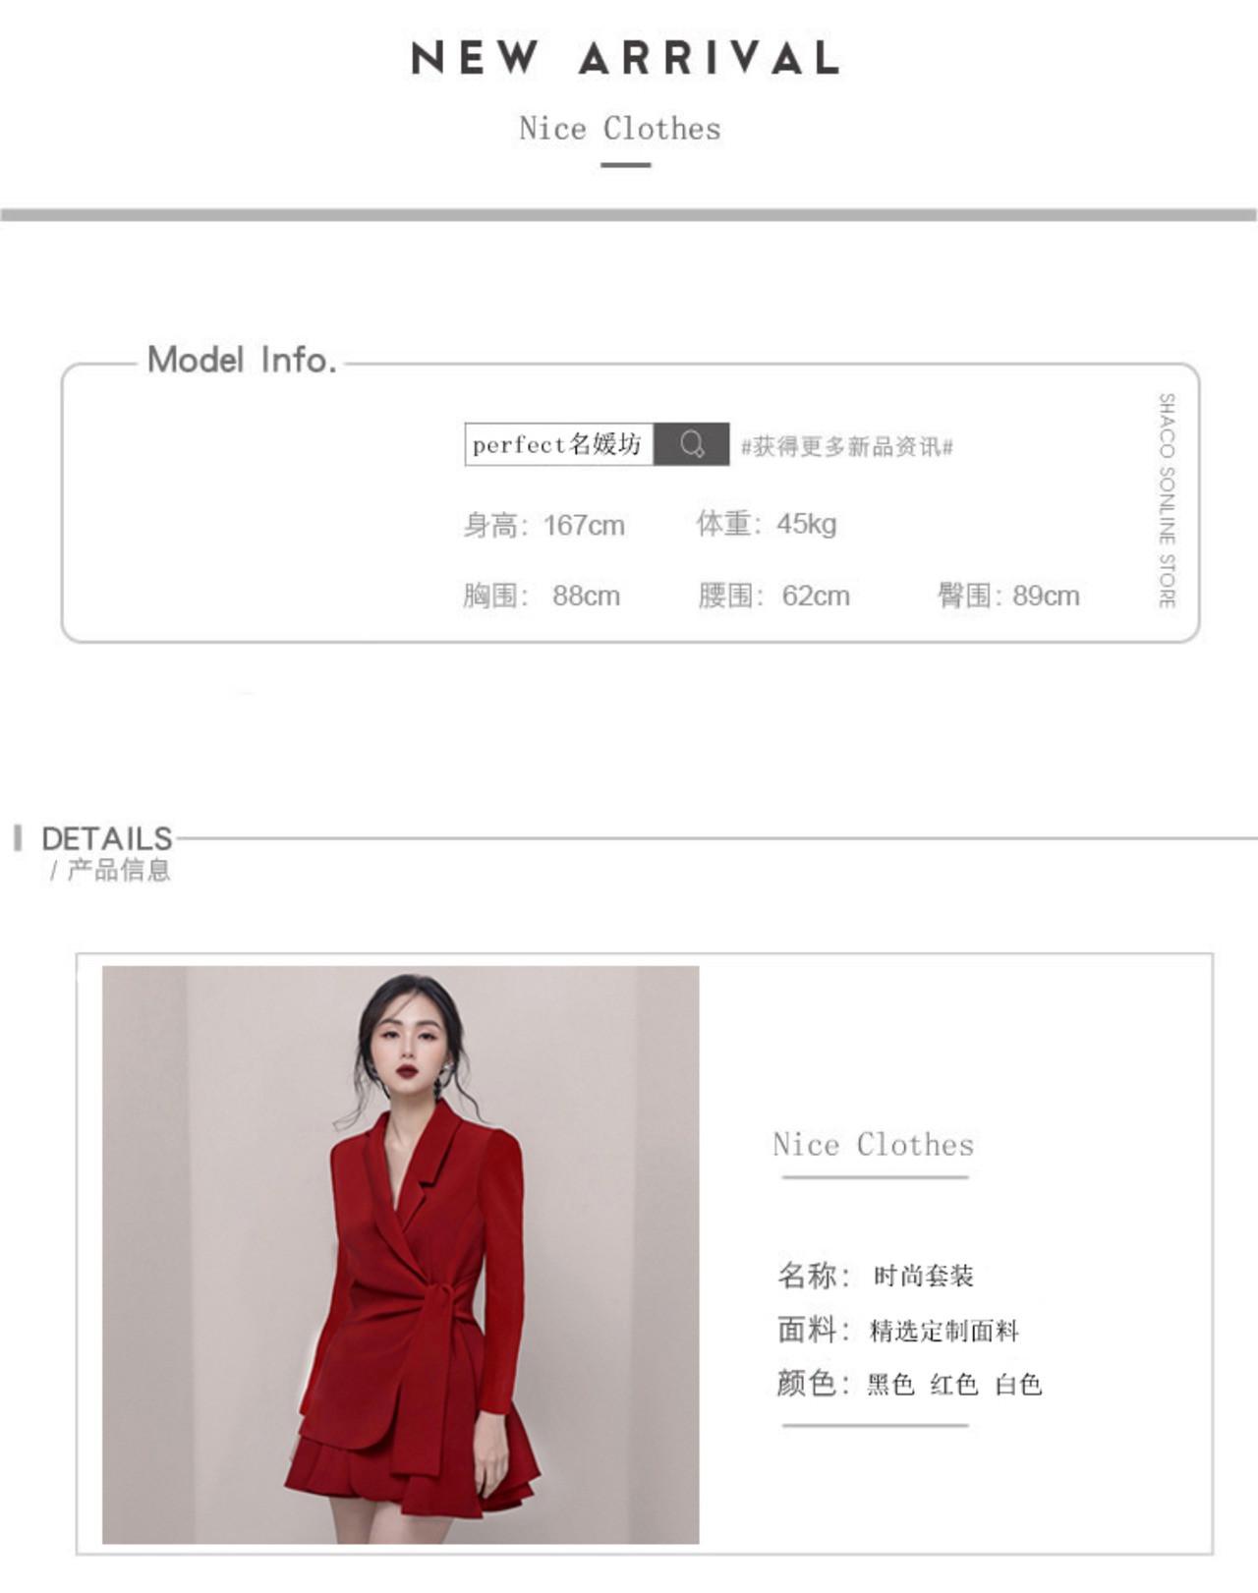
Task: Click the perfect名媛坊 search field
Action: (x=559, y=444)
